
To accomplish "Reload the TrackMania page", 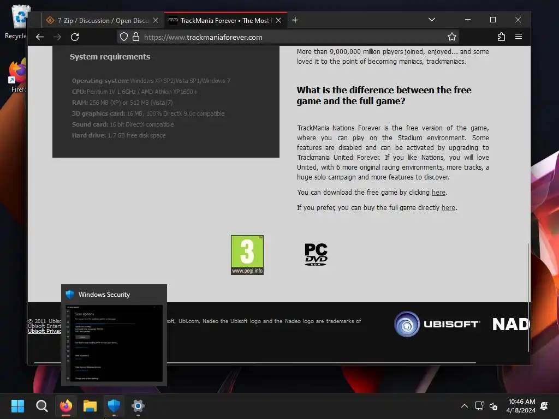I will point(74,37).
